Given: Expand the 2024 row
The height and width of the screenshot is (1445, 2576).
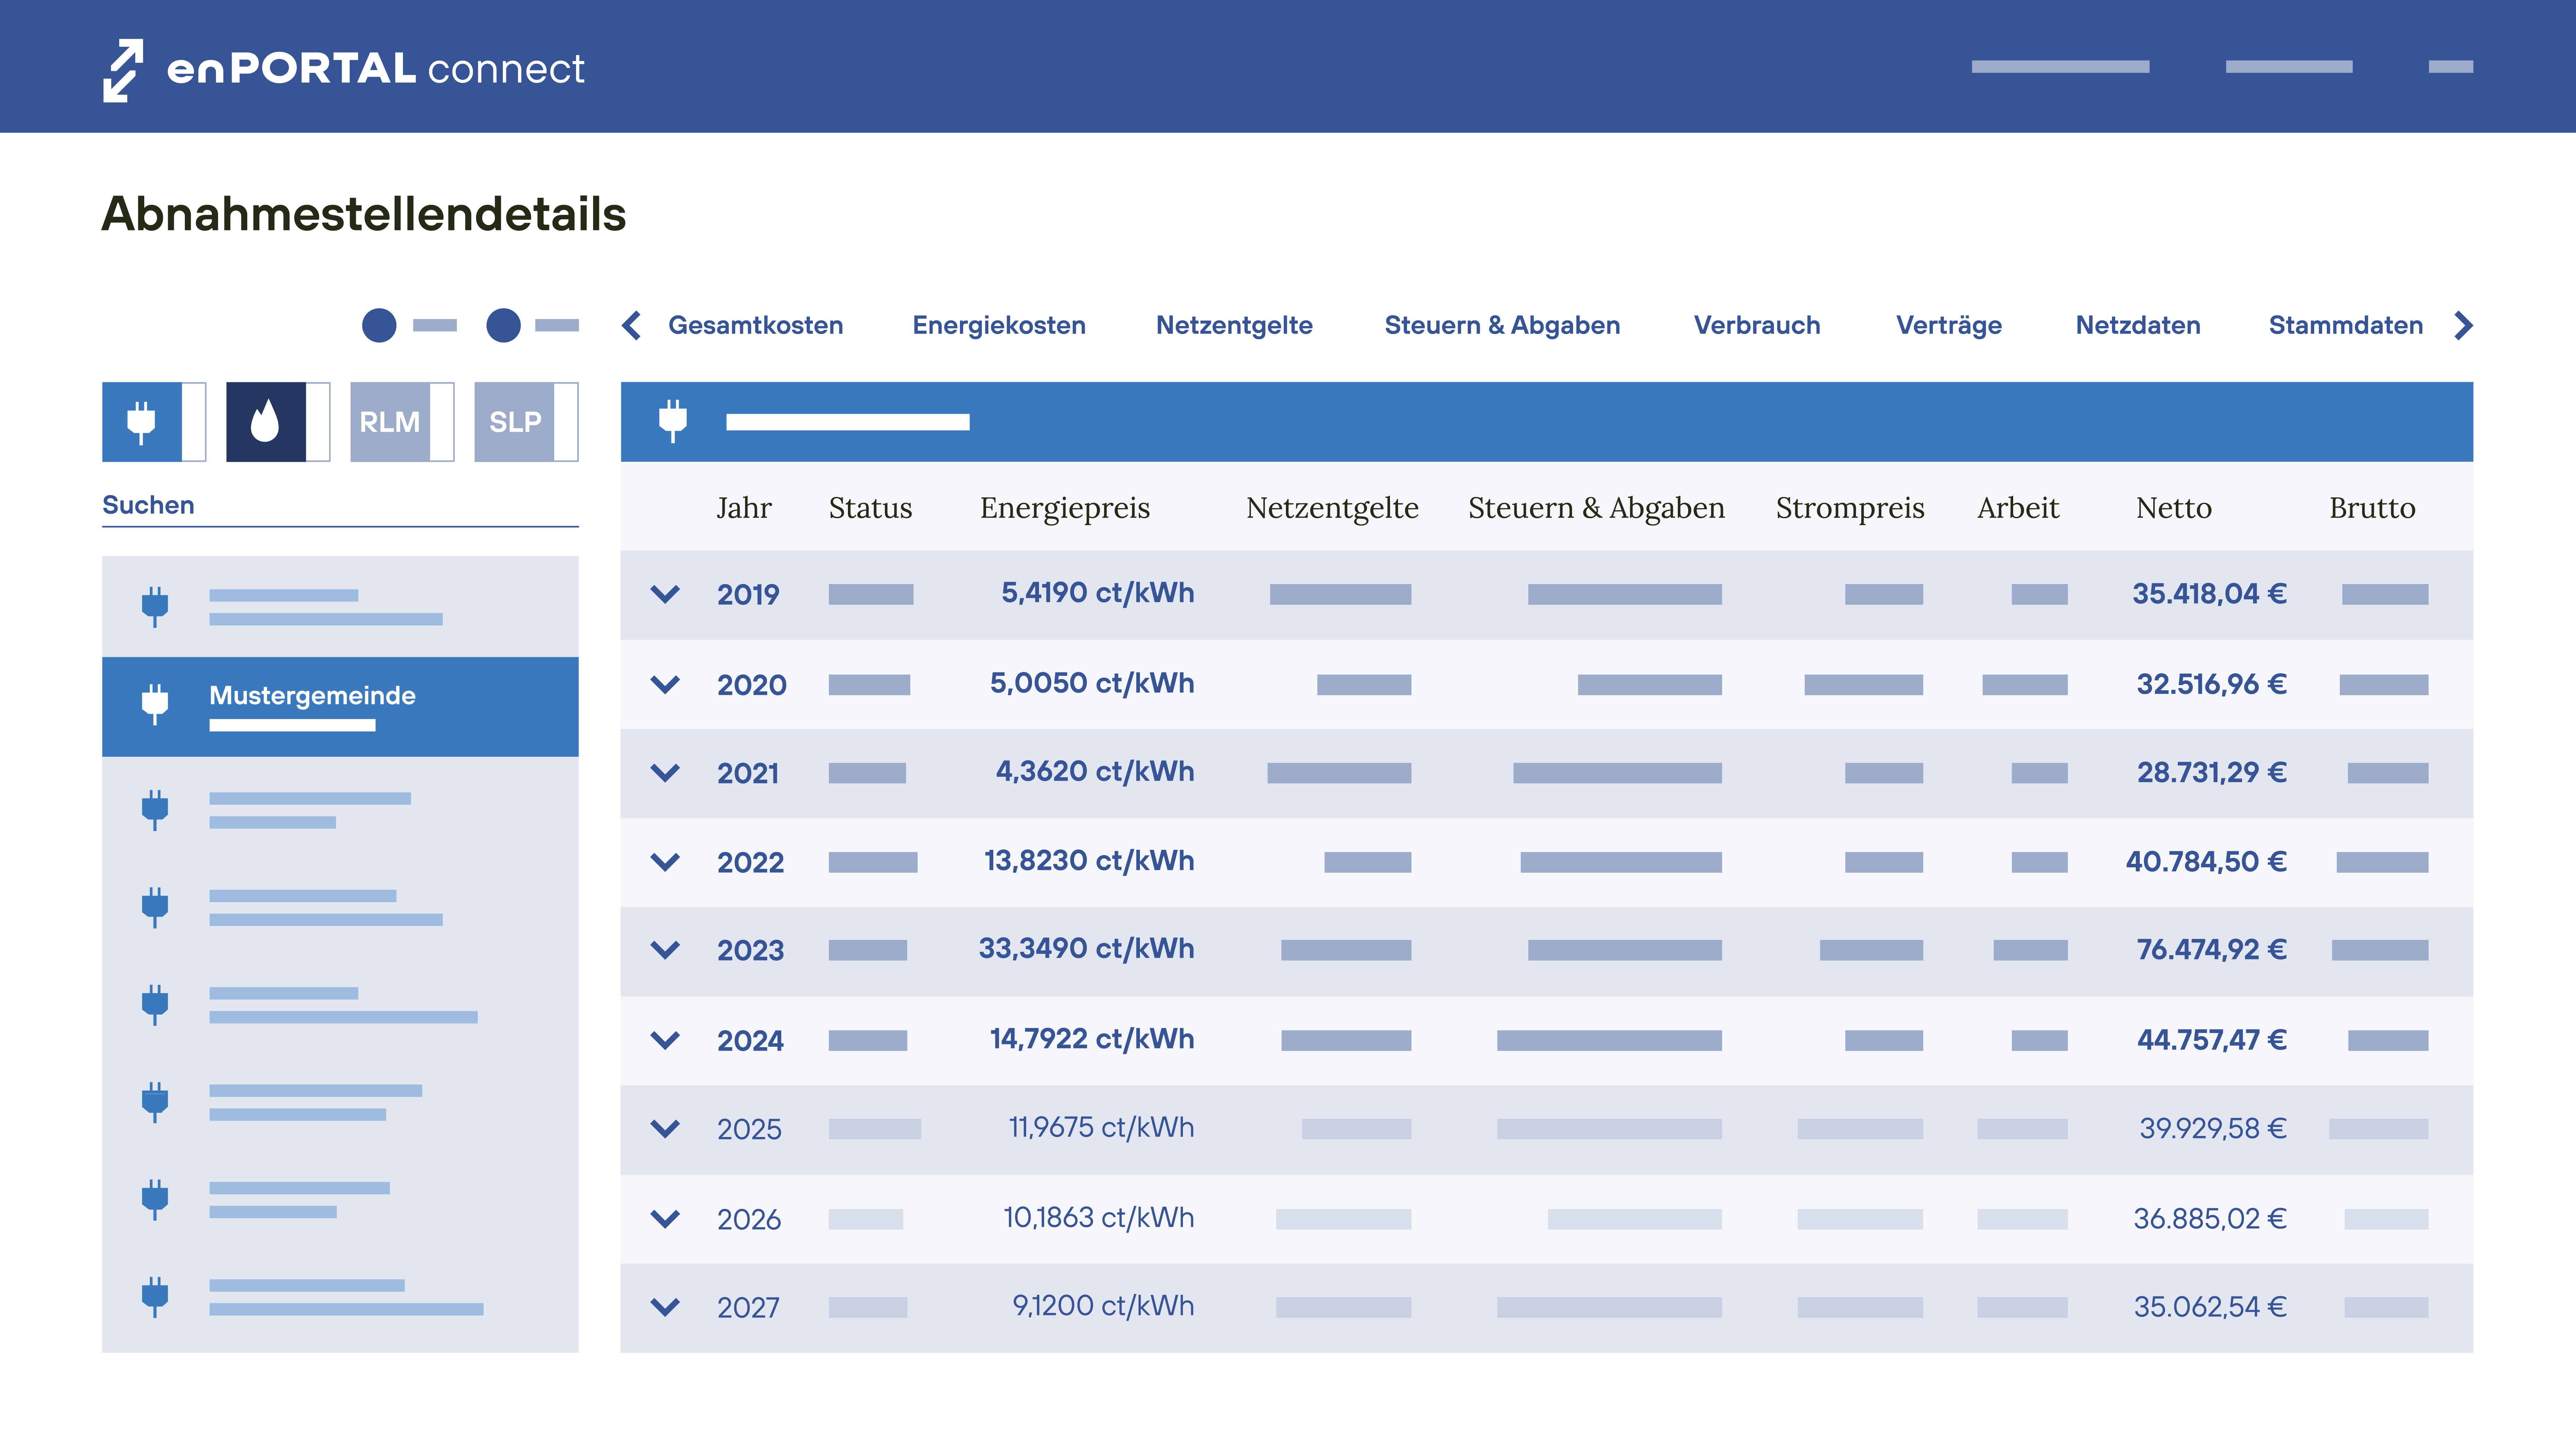Looking at the screenshot, I should [x=665, y=1040].
